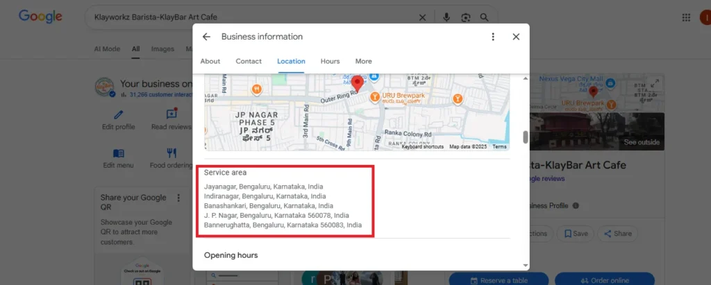Click the Share button in the knowledge panel

pos(617,234)
